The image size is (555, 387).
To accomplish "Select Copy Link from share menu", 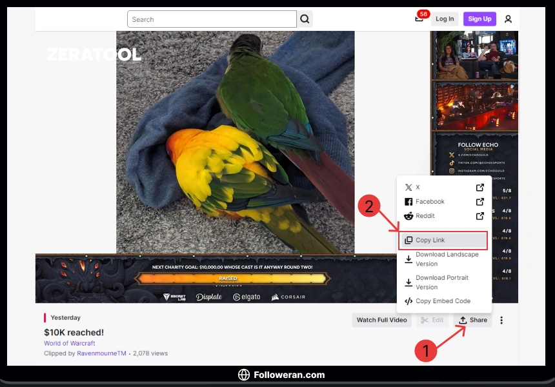I will coord(443,241).
